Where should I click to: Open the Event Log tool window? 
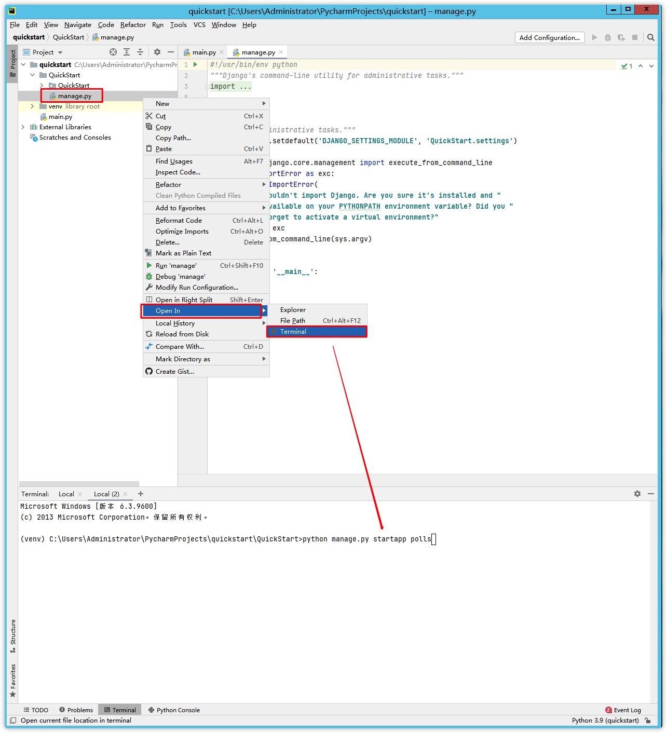(623, 710)
